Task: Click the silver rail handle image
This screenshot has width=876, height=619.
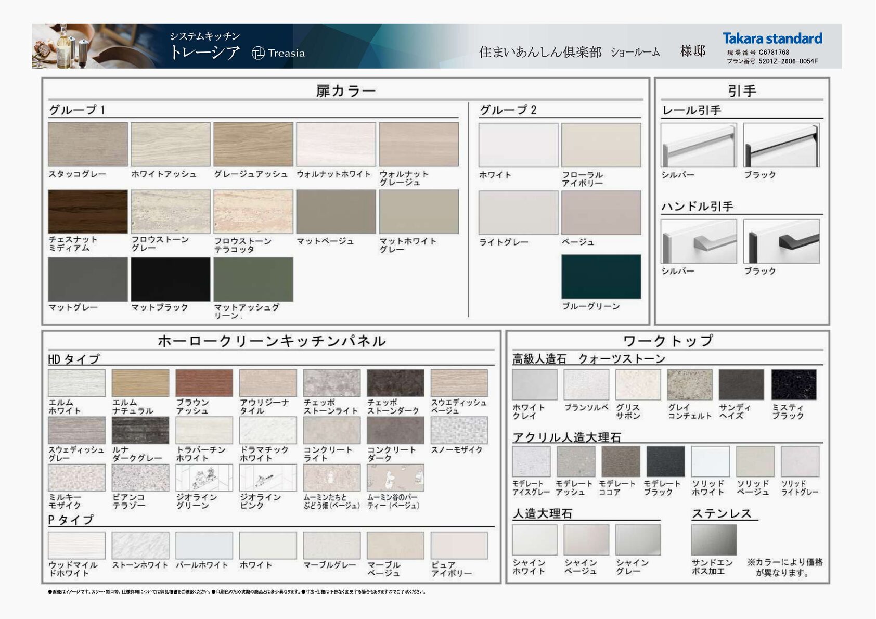Action: click(x=699, y=145)
